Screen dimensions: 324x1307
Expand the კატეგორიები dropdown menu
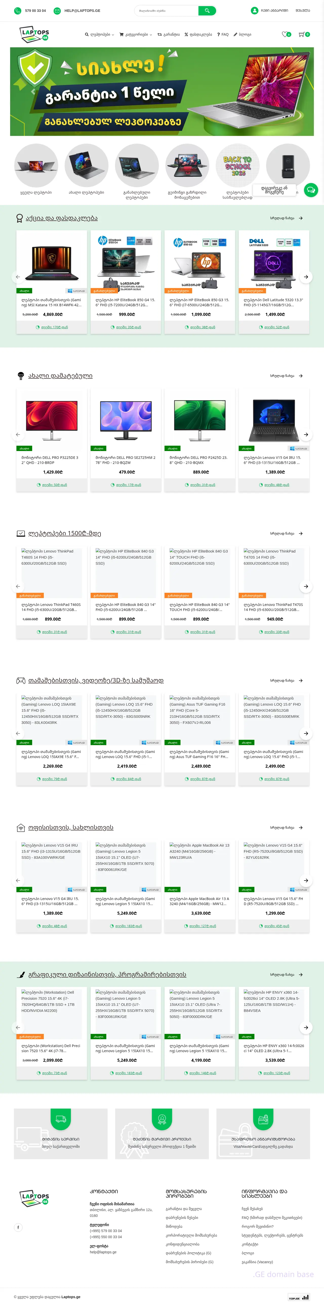[135, 34]
